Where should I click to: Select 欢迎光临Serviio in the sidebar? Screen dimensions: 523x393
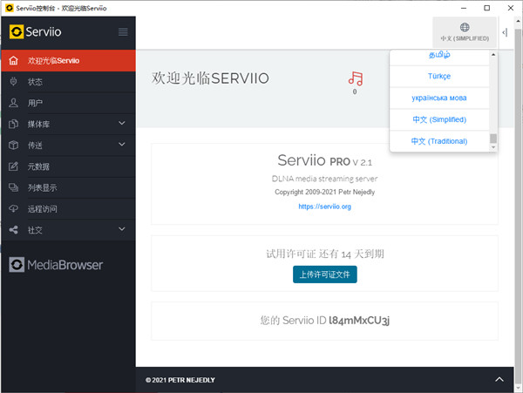pos(54,61)
